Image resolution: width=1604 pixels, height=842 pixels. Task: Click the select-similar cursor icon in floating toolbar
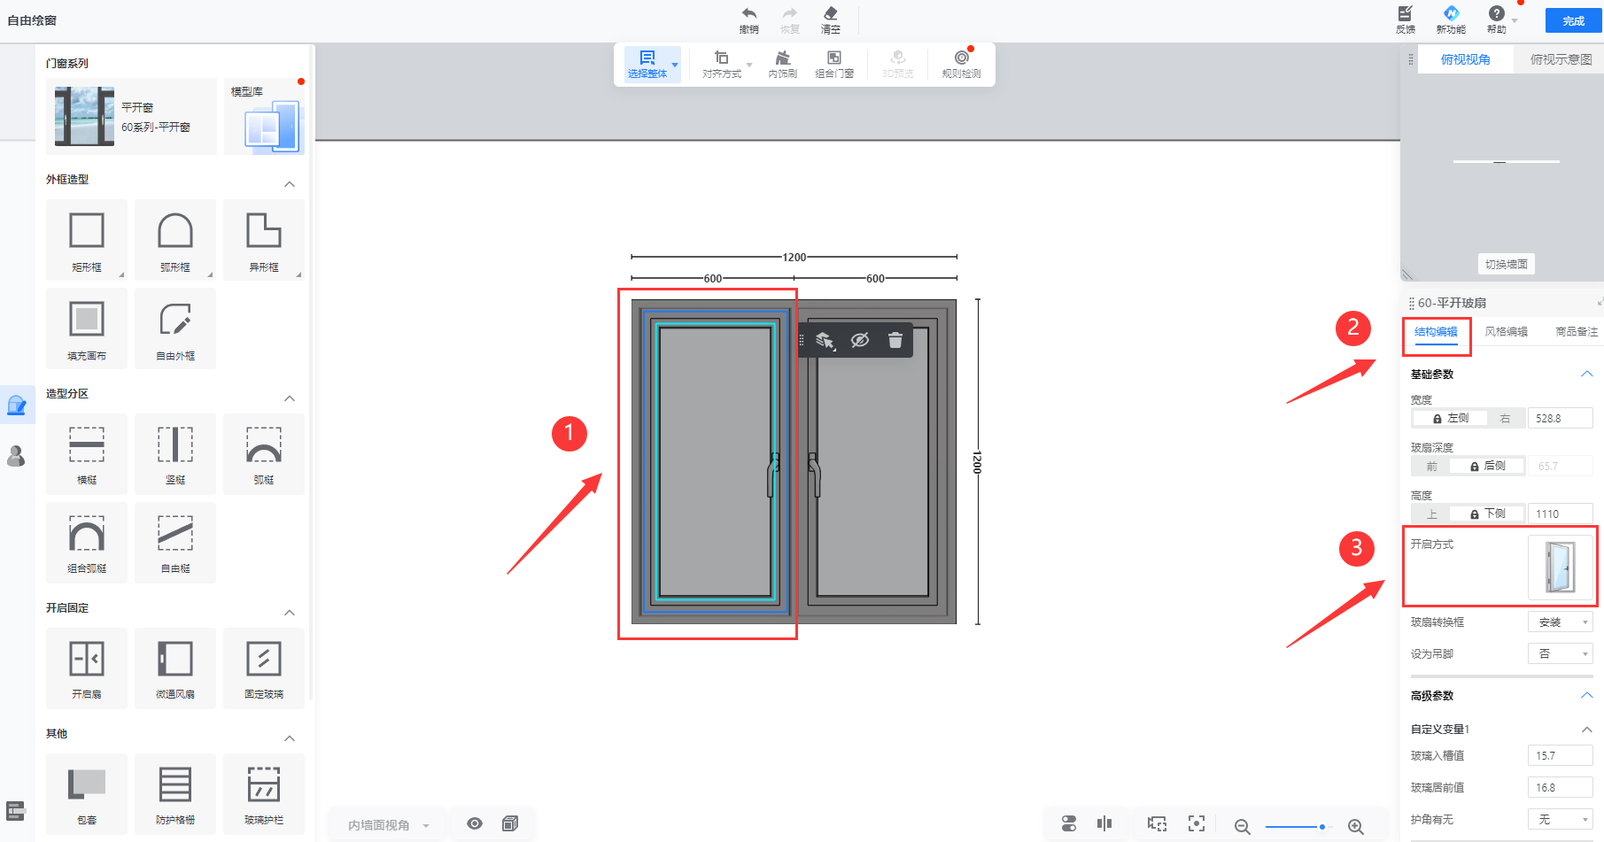click(825, 340)
